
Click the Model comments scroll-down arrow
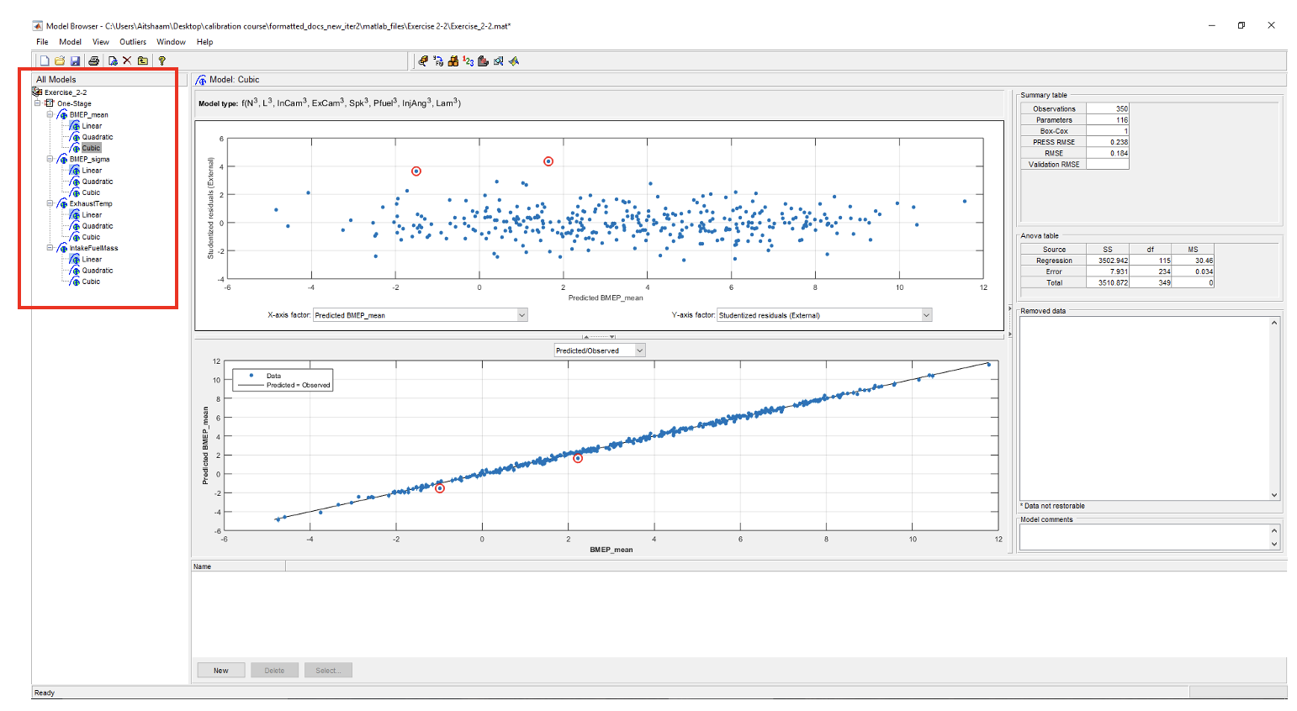(x=1274, y=545)
